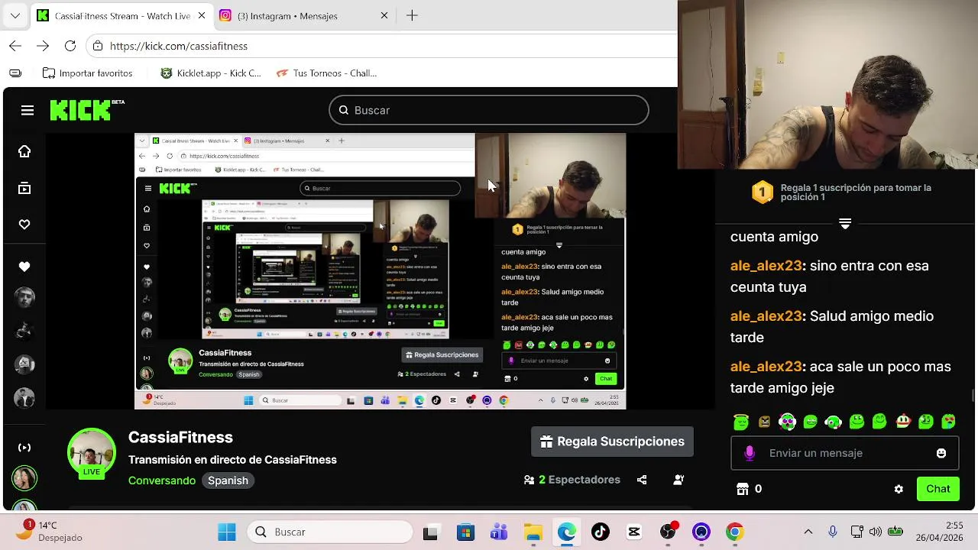This screenshot has height=550, width=978.
Task: Collapse the gift leaderboard with the chevron lines
Action: pos(845,224)
